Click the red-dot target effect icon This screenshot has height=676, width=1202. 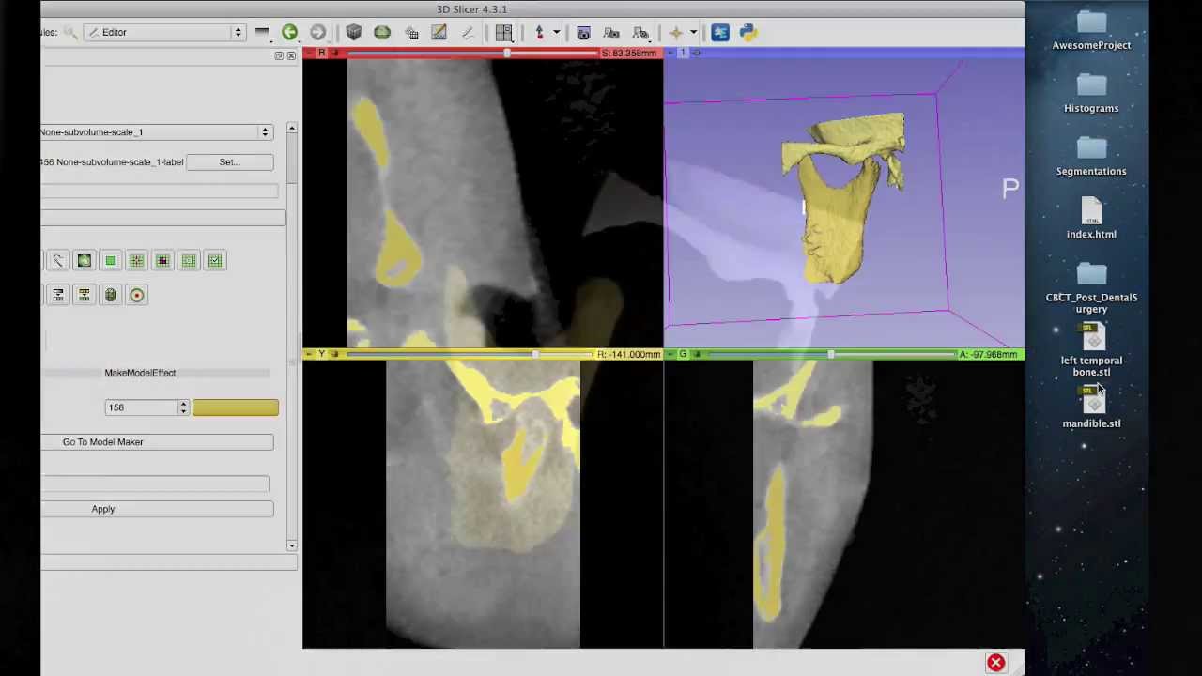click(137, 296)
